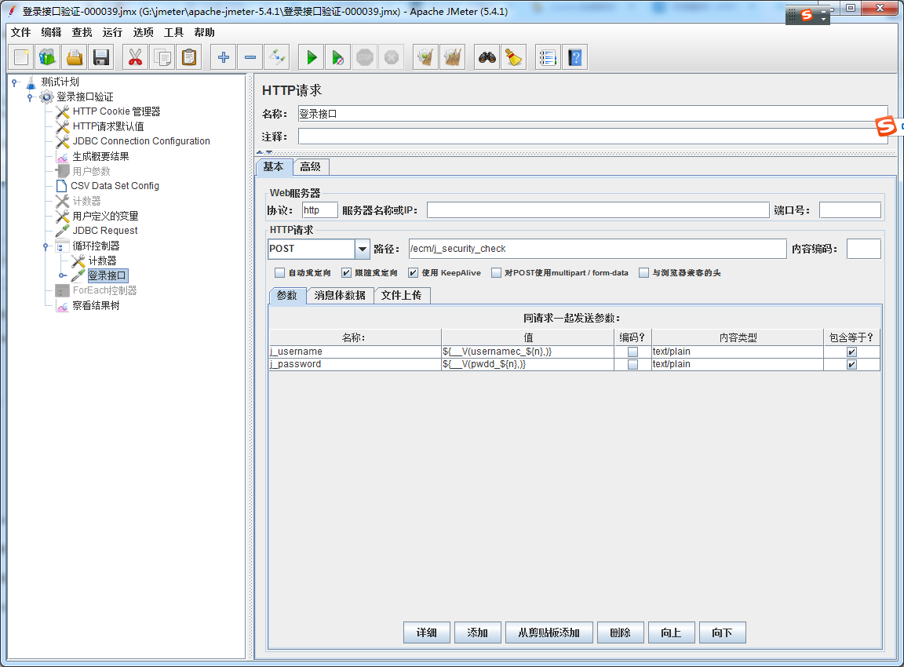Open the 选项 menu
This screenshot has width=904, height=667.
143,32
